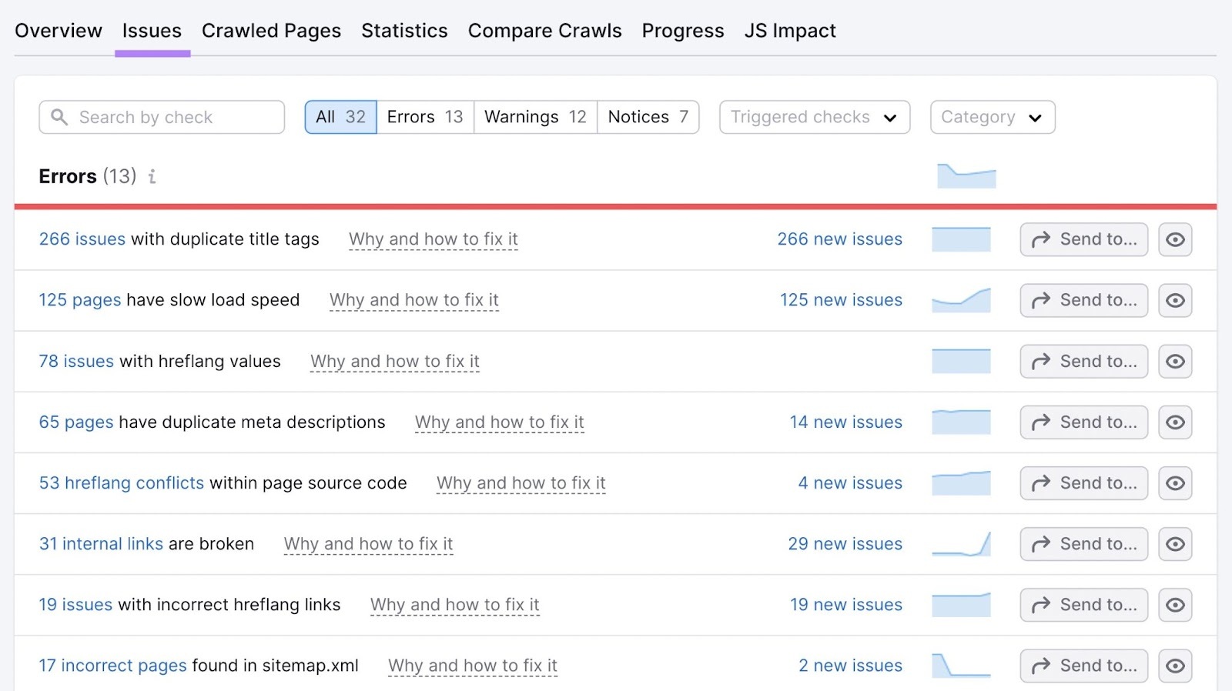The image size is (1232, 691).
Task: View the Errors total trend chart
Action: [x=966, y=175]
